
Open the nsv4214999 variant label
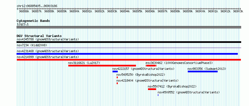(48, 57)
